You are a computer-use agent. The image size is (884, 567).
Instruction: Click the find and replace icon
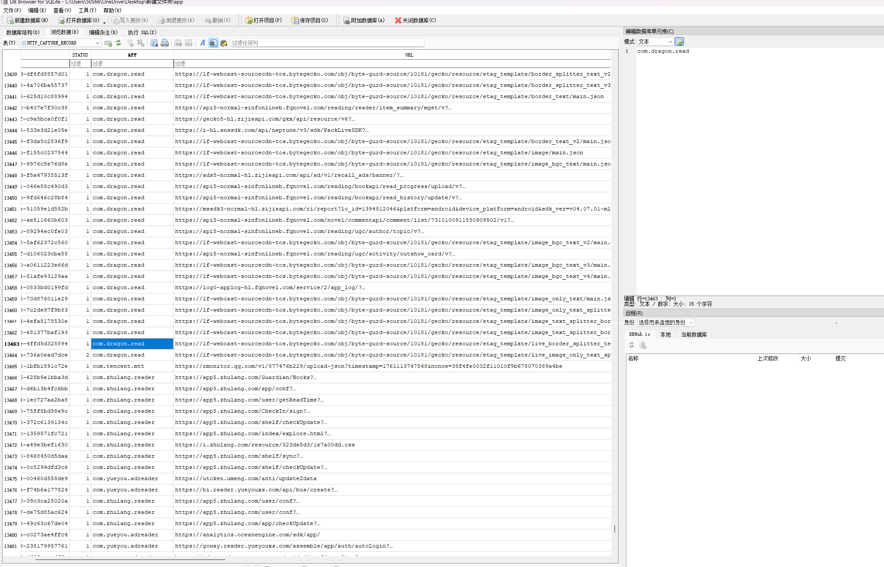pos(224,43)
